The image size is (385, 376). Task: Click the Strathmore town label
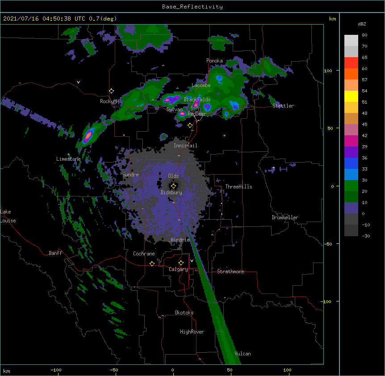(x=230, y=271)
